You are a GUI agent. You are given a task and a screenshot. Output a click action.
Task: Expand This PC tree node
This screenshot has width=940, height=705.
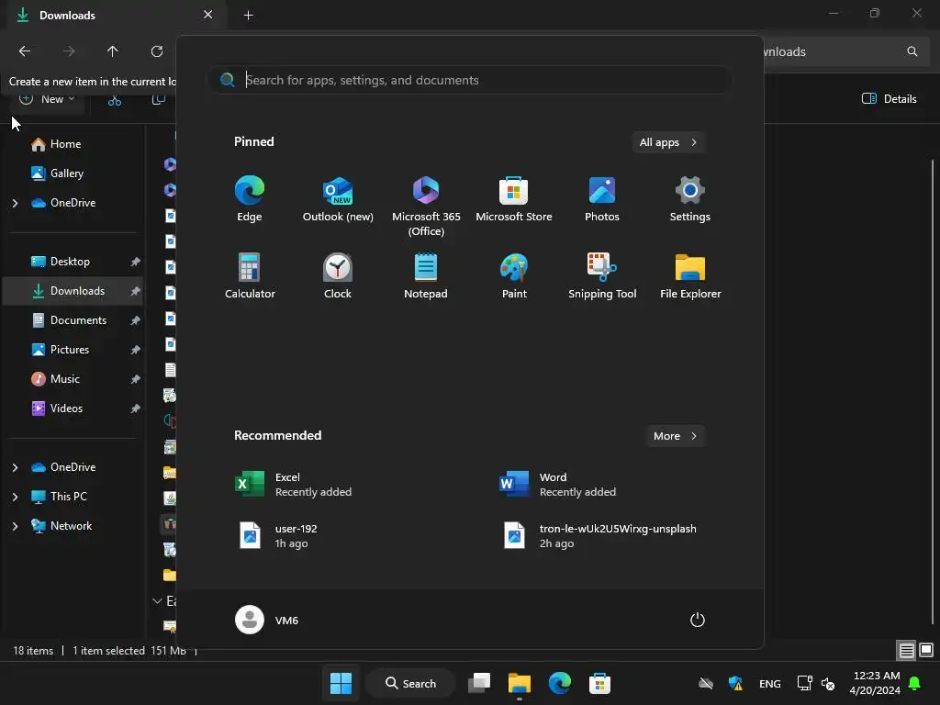15,497
